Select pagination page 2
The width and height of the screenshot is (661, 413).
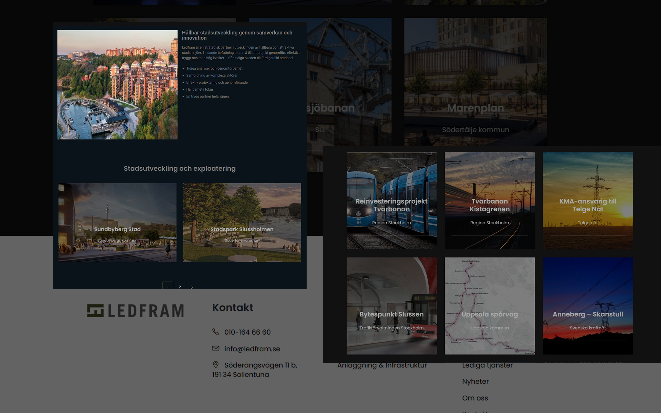pos(180,287)
